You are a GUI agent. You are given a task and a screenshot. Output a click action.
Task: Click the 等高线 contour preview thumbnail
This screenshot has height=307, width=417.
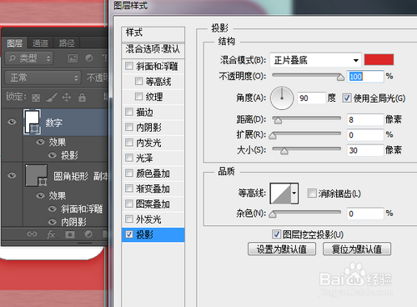pos(281,194)
